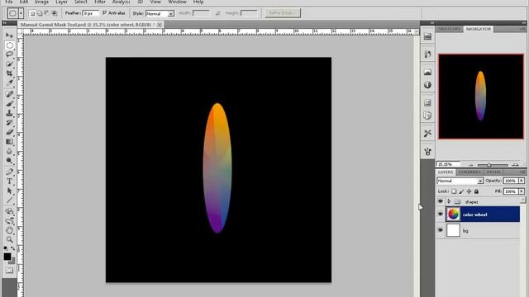
Task: Open the tool preset picker arrow
Action: point(21,13)
